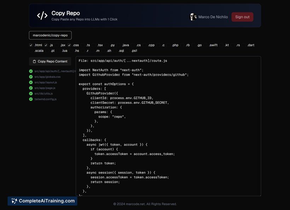Image resolution: width=290 pixels, height=210 pixels.
Task: Uncheck the .html file type
Action: pyautogui.click(x=31, y=45)
